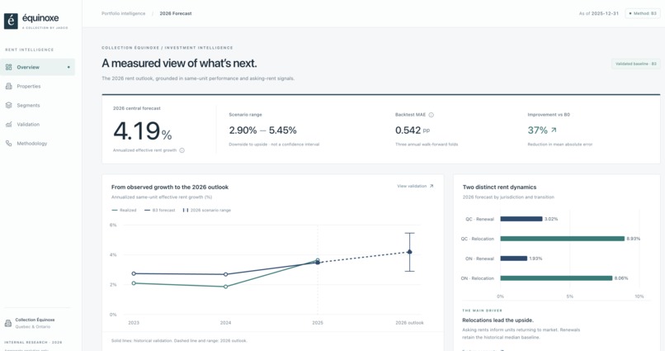Click the 2026 Forecast breadcrumb
Screen dimensions: 665x351
176,13
